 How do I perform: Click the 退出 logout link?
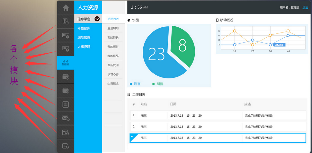tap(305, 8)
